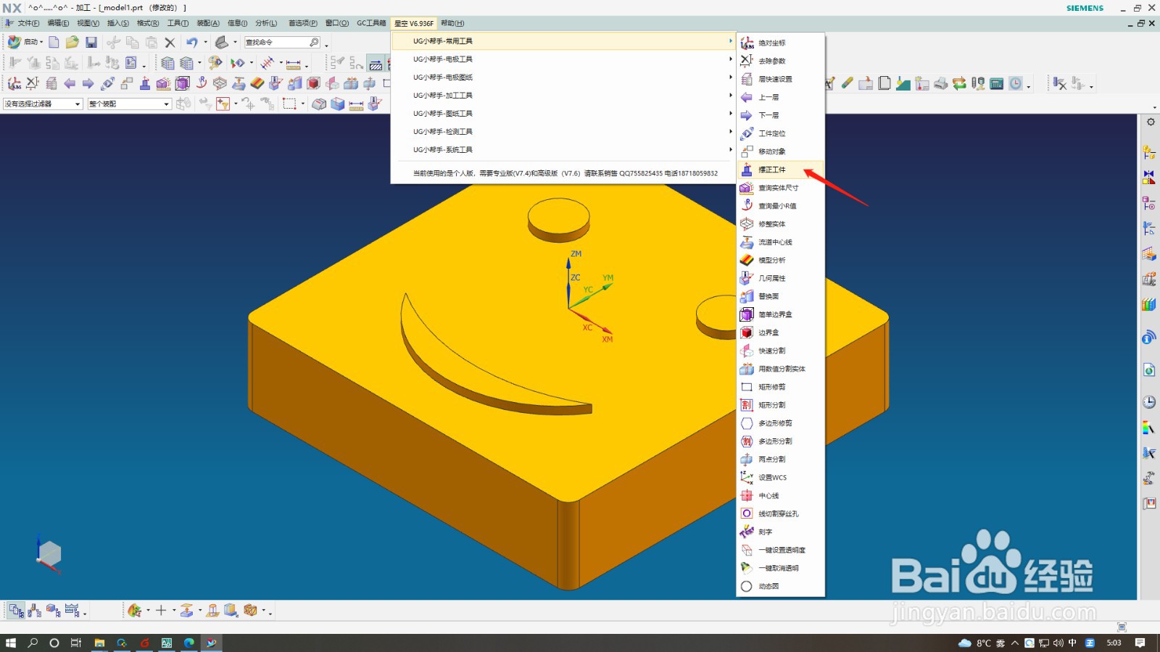The width and height of the screenshot is (1160, 652).
Task: Pick 多边形修剪 from the submenu
Action: (x=780, y=423)
